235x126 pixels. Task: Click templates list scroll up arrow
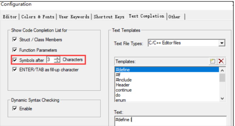(x=222, y=71)
